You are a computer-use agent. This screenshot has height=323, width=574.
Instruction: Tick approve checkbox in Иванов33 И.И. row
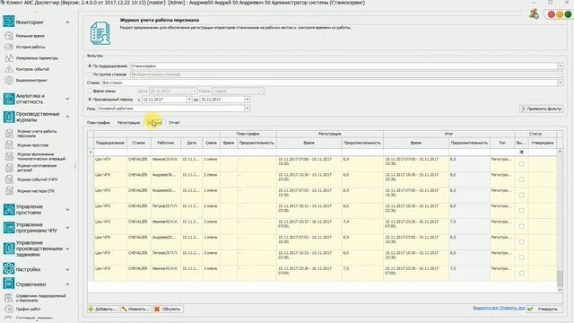pos(521,163)
